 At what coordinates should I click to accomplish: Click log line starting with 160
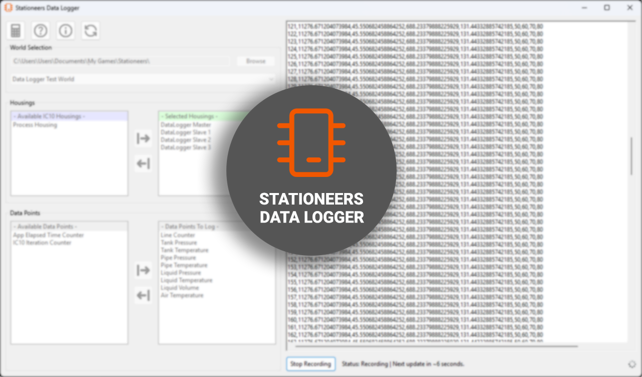pos(415,319)
